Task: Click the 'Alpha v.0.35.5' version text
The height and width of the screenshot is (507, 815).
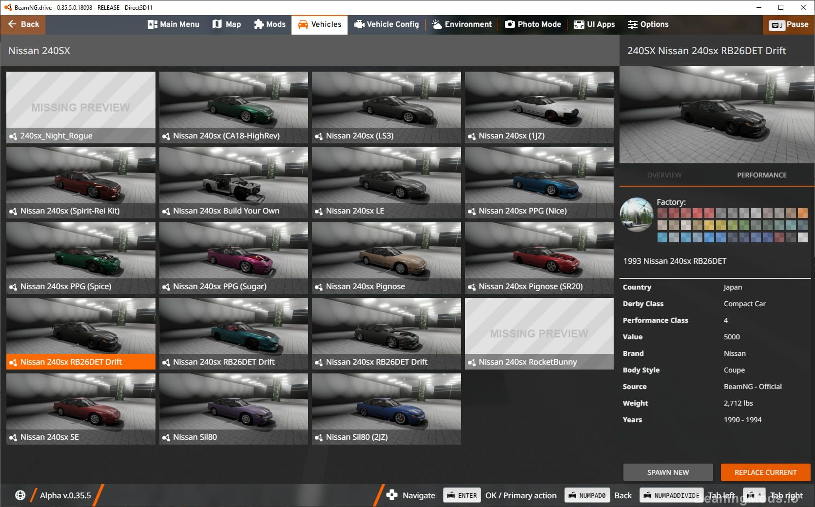Action: (x=65, y=495)
